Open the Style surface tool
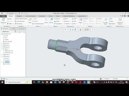 111,21
